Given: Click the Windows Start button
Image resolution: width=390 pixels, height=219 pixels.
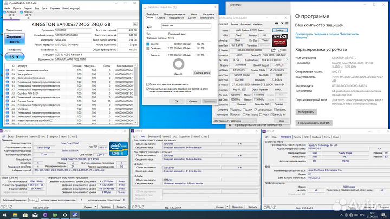Looking at the screenshot, I should (5, 215).
